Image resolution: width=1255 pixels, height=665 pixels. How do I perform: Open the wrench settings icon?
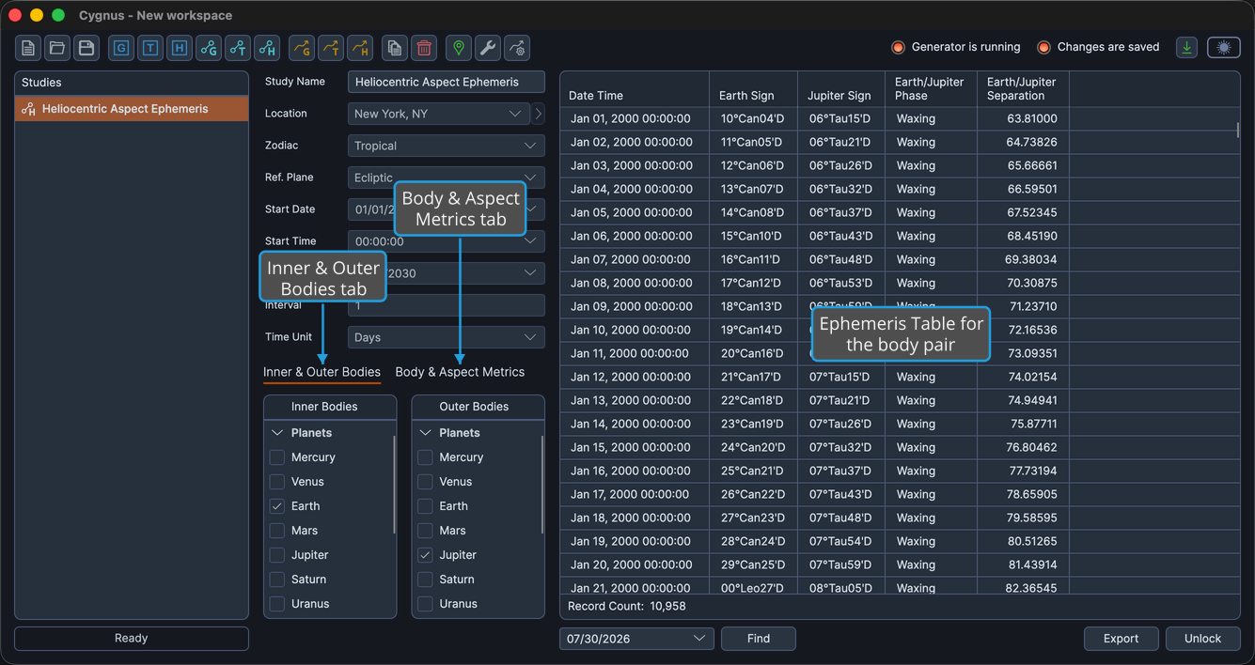pos(488,48)
